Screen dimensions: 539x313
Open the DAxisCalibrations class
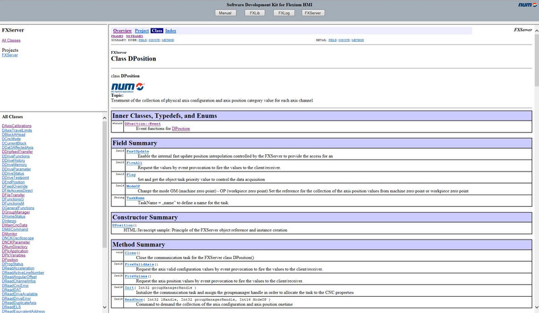coord(17,126)
